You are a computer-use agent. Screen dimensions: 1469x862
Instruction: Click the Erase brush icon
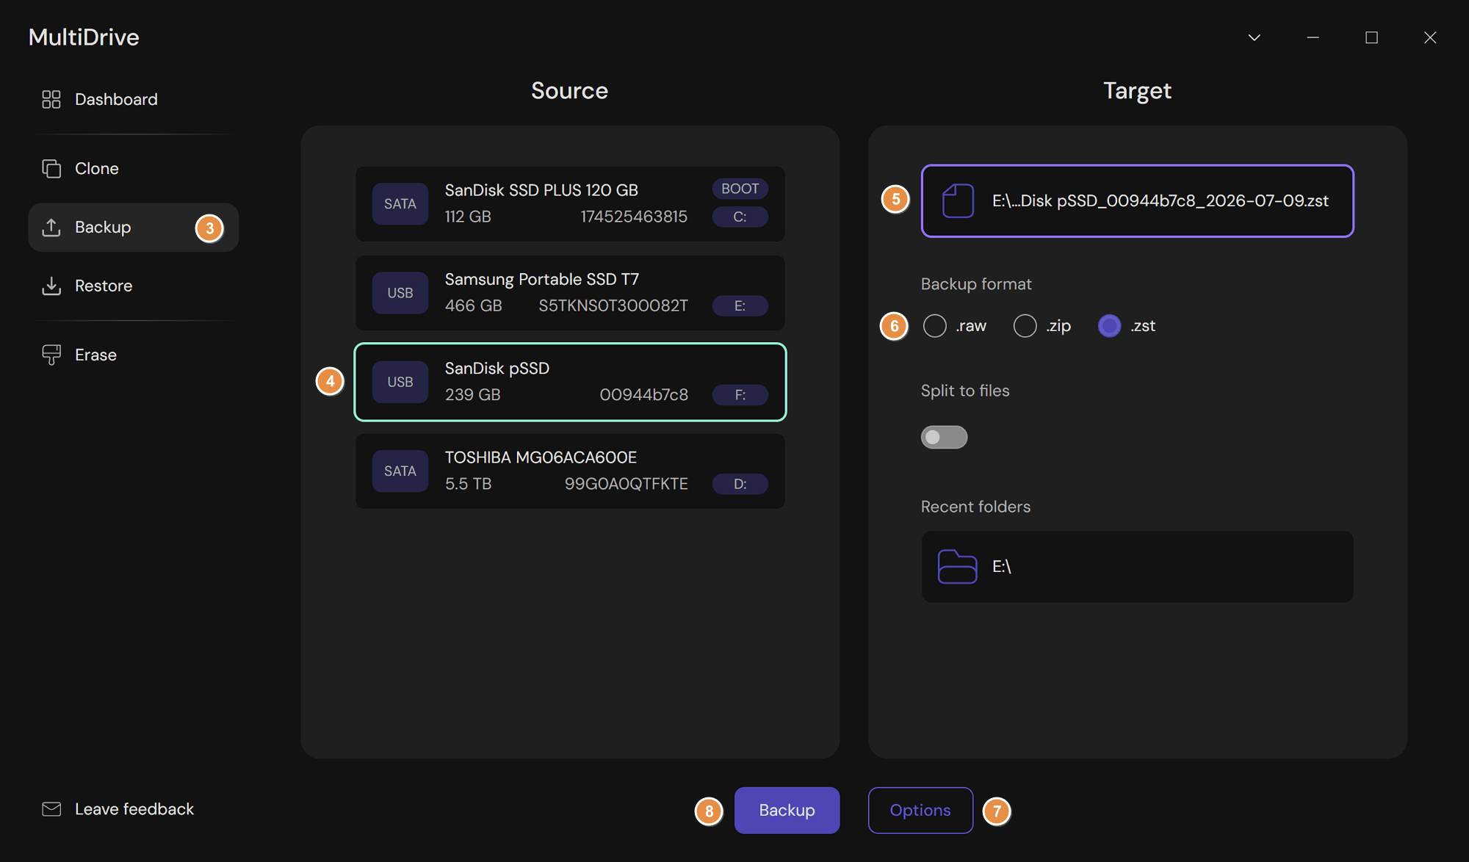(x=51, y=355)
